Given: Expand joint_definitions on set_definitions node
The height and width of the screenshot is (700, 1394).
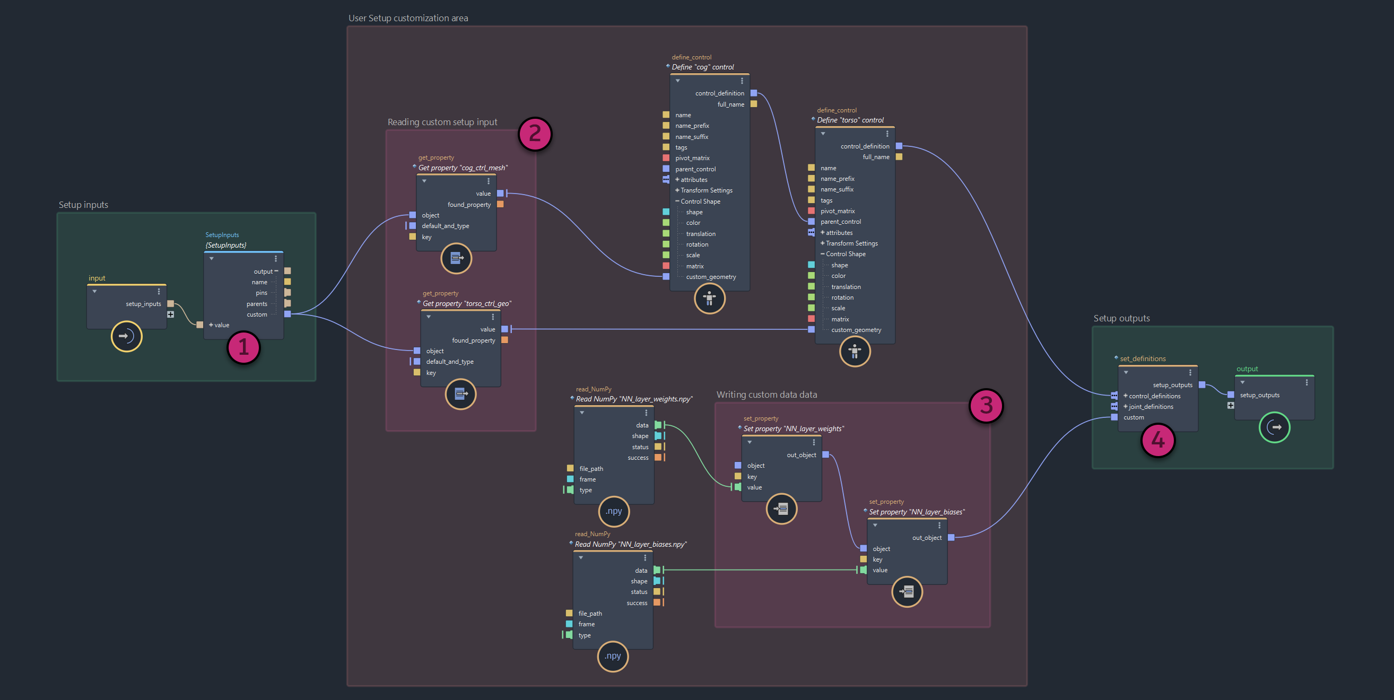Looking at the screenshot, I should tap(1126, 407).
